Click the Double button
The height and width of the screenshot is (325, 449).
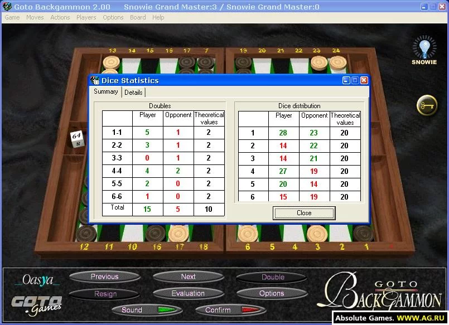[272, 277]
